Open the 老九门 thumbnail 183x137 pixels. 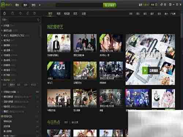(59, 71)
